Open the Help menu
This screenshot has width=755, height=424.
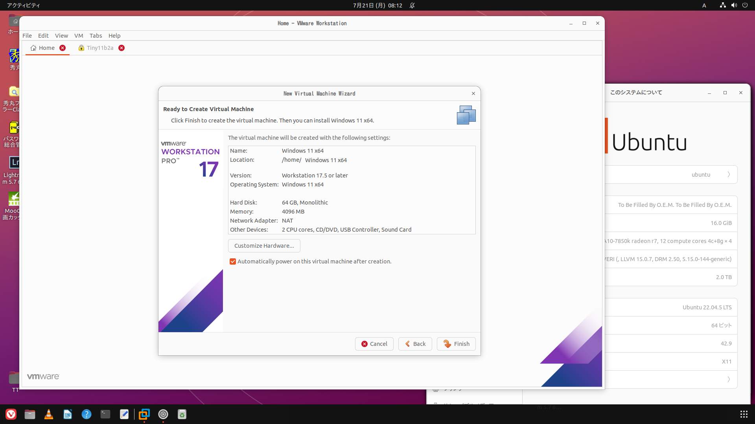pos(114,35)
